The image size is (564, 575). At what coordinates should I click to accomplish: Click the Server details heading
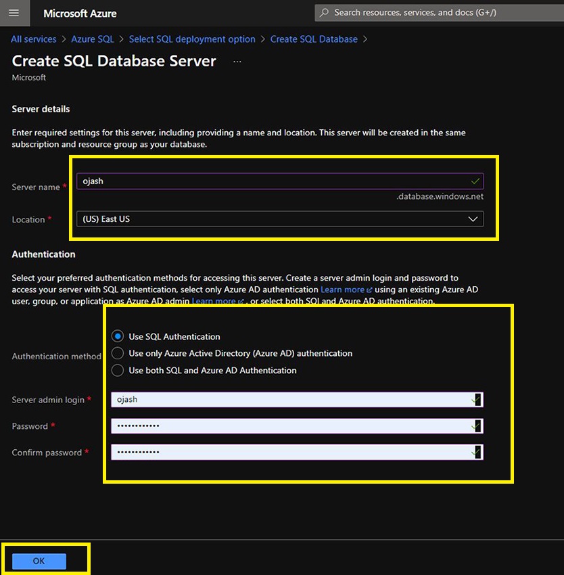tap(41, 109)
